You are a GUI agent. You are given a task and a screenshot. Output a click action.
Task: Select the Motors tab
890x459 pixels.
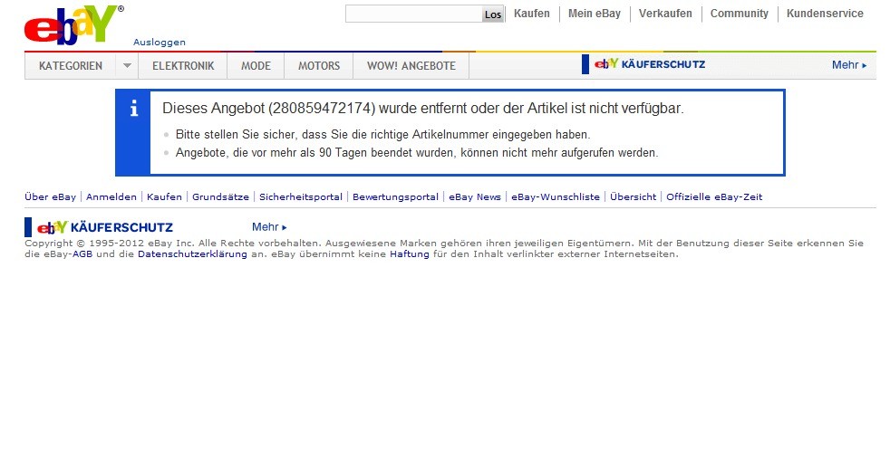(319, 66)
